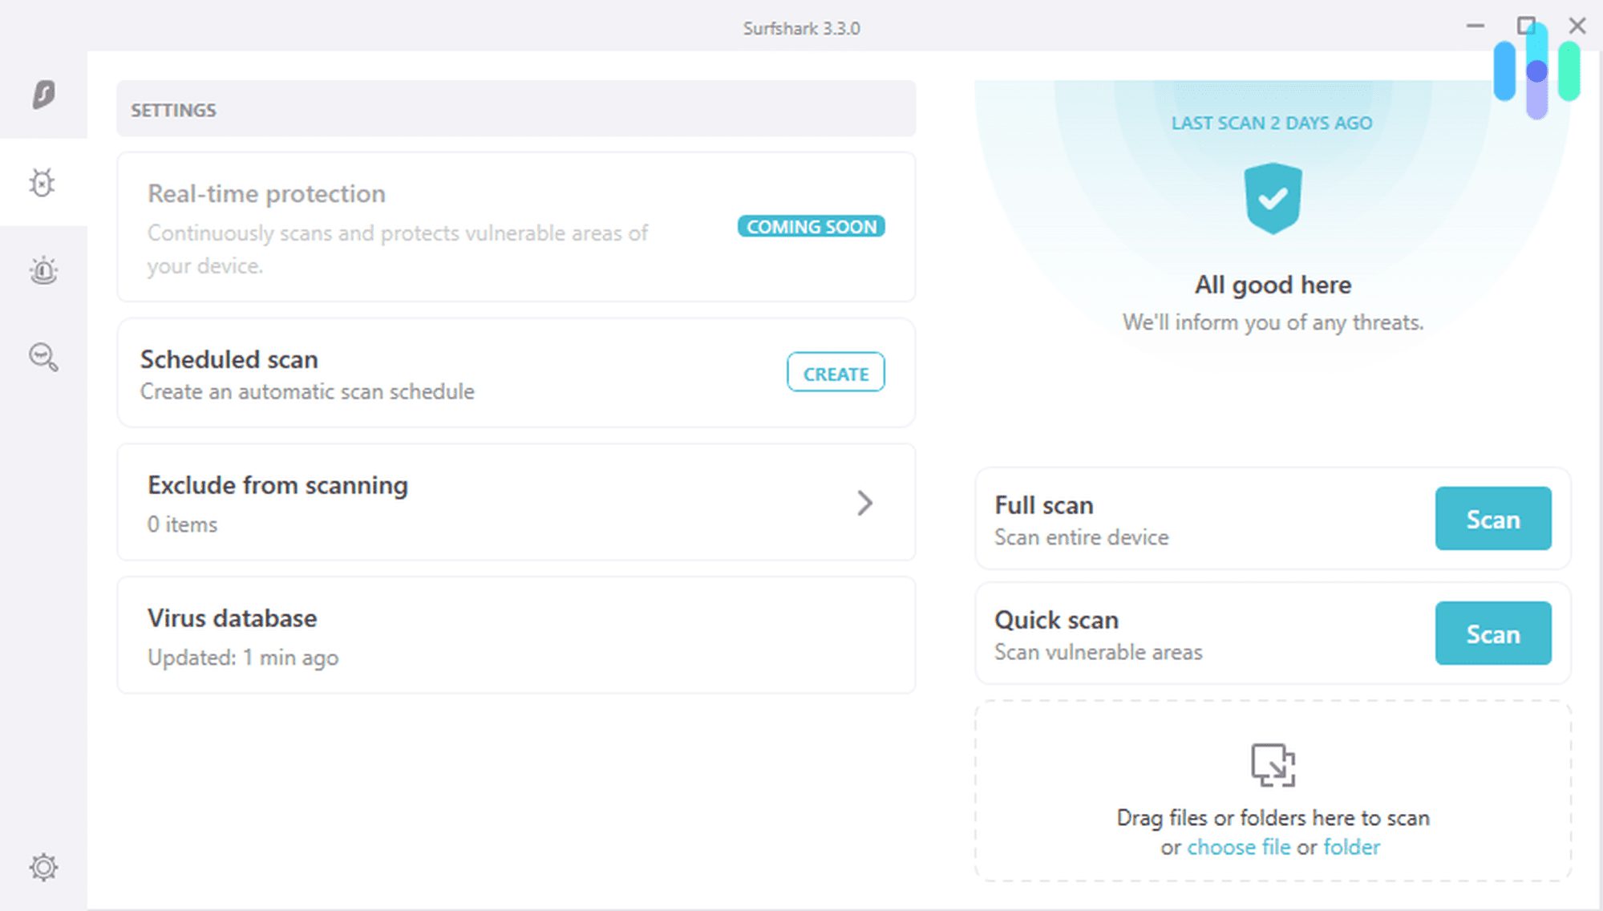Image resolution: width=1603 pixels, height=911 pixels.
Task: Click the green checkmark shield status icon
Action: pyautogui.click(x=1272, y=198)
